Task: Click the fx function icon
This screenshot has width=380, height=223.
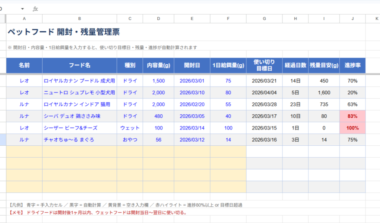Action: coord(35,9)
